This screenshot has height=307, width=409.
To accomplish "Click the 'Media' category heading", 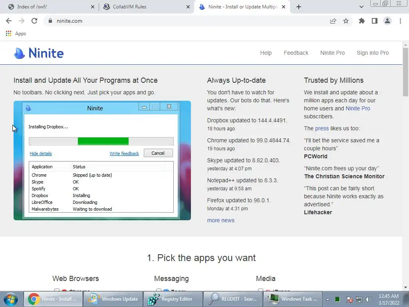I will click(x=266, y=279).
